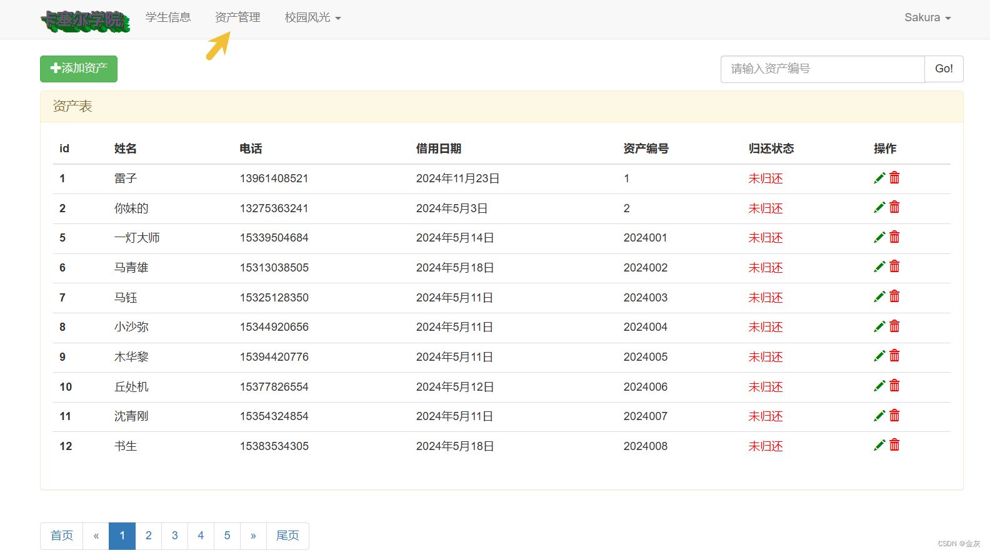Focus the 请输入资产编号 search field
This screenshot has width=990, height=553.
[x=822, y=69]
